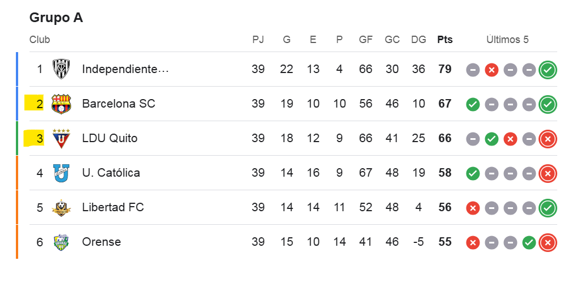Click Orense's first red loss icon
Viewport: 572px width, 282px height.
click(473, 242)
